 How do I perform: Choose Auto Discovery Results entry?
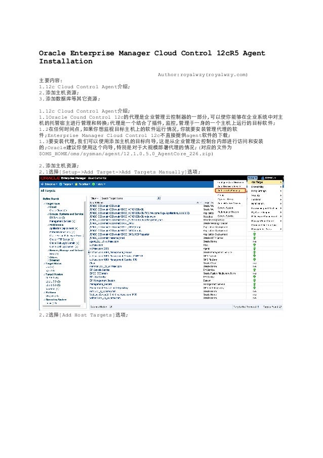[230, 186]
